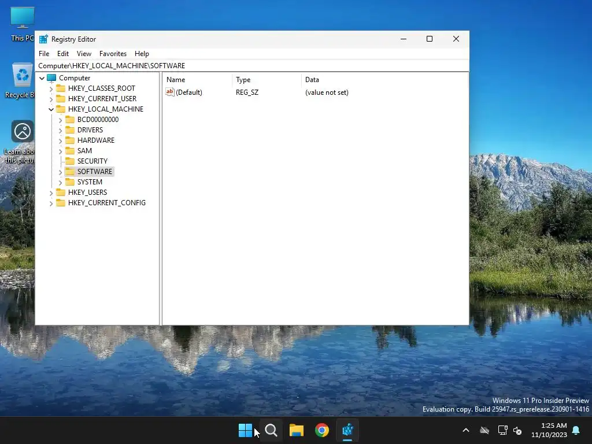Screen dimensions: 592x444
Task: Expand the DRIVERS key
Action: [x=60, y=130]
